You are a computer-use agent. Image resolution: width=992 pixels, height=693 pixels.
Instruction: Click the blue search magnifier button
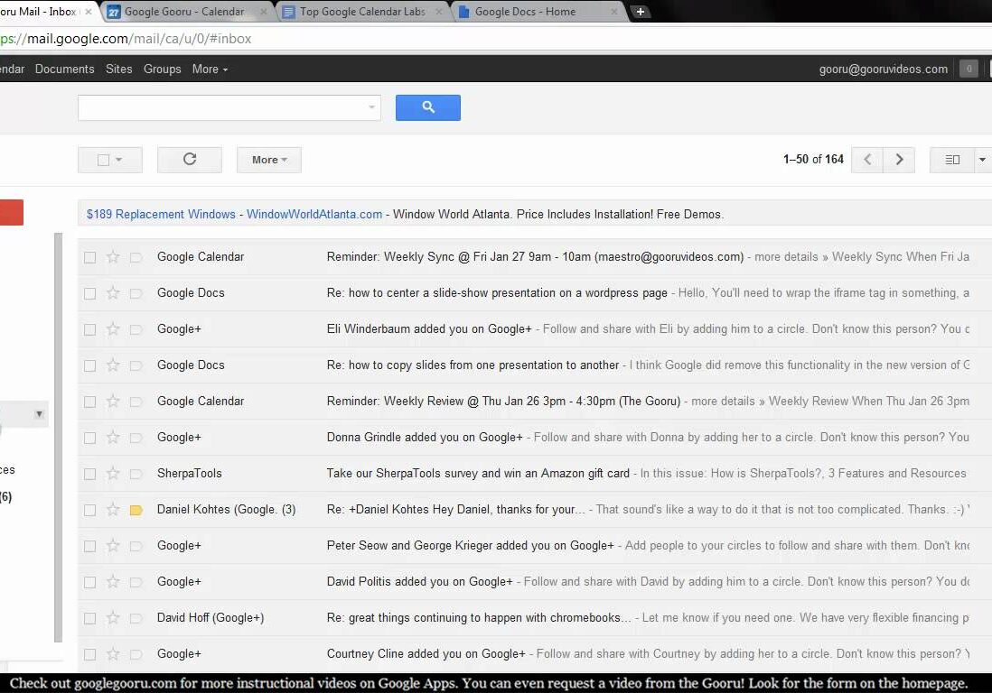428,107
